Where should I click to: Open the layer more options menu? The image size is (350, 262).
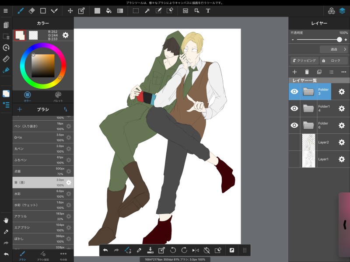tap(343, 72)
